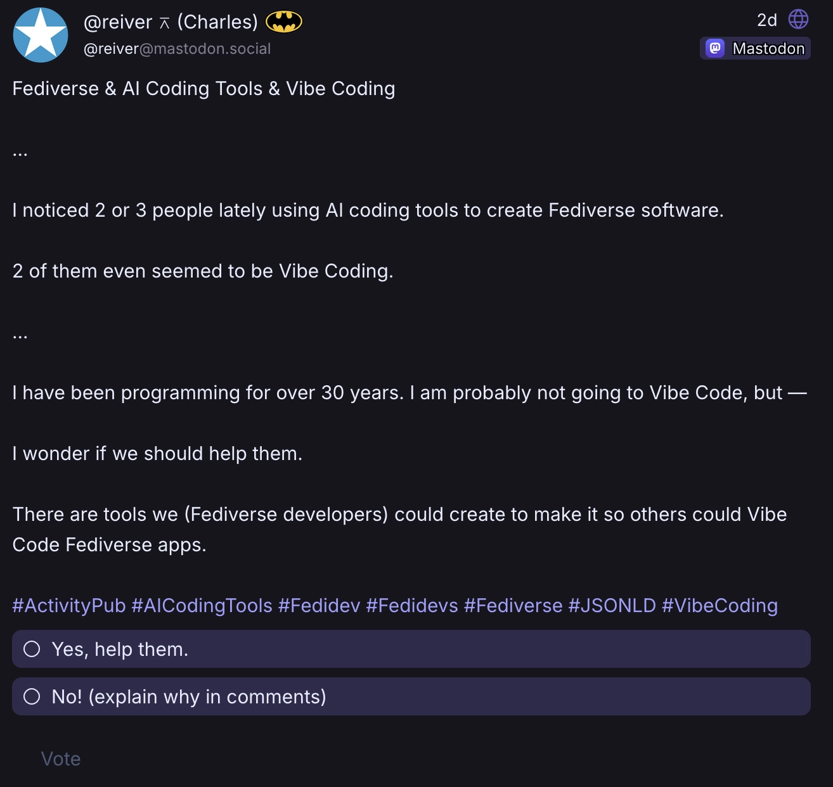Click the "I wonder if we should help them" line

pyautogui.click(x=157, y=454)
